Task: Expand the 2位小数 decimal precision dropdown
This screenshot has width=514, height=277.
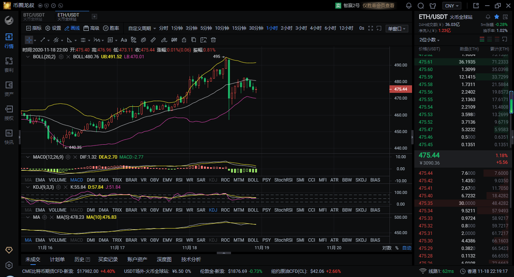Action: [429, 40]
